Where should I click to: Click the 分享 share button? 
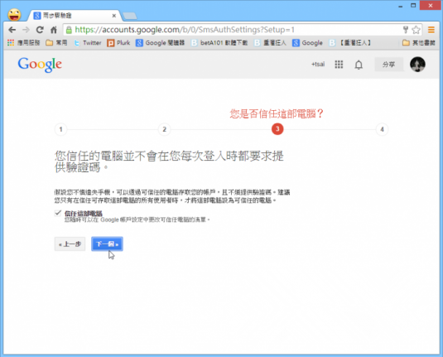click(388, 65)
